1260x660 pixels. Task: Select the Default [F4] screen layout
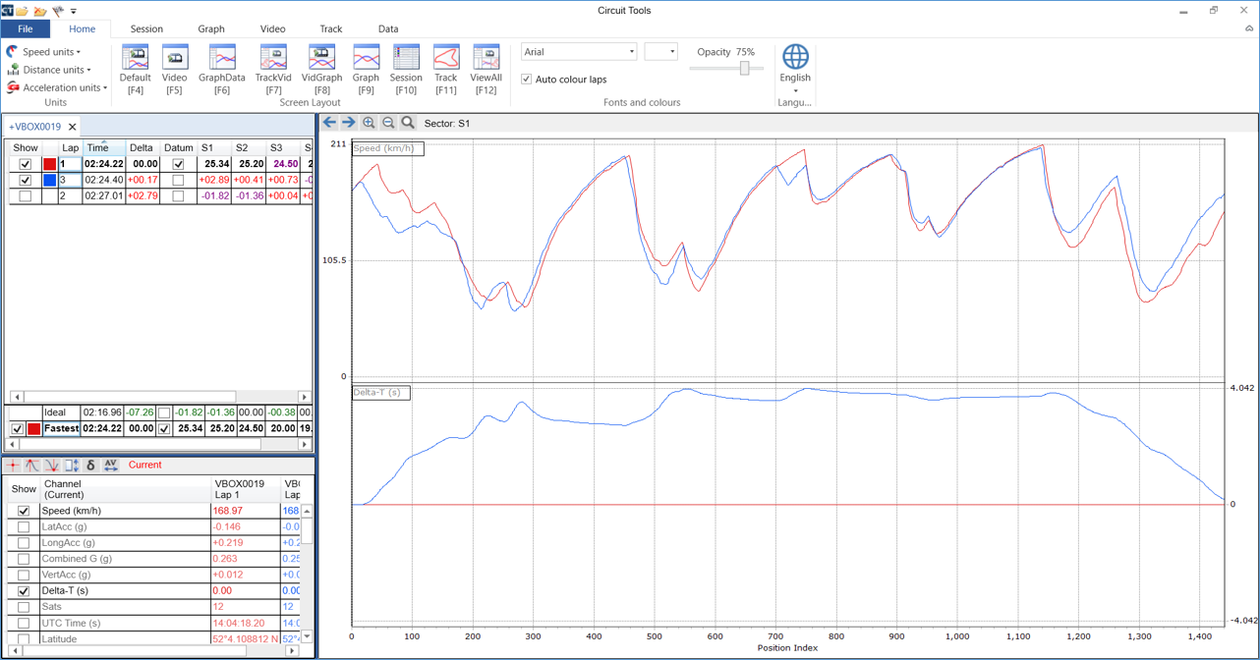click(x=135, y=69)
